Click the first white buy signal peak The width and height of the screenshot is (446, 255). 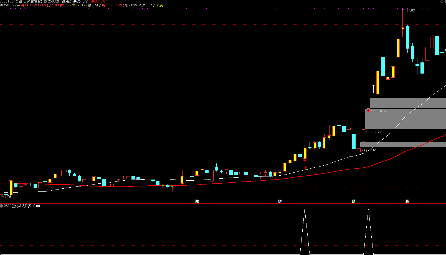305,210
